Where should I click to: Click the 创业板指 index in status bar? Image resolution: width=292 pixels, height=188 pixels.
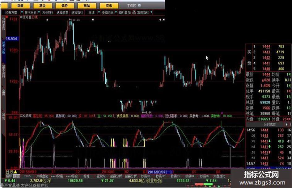[154, 181]
